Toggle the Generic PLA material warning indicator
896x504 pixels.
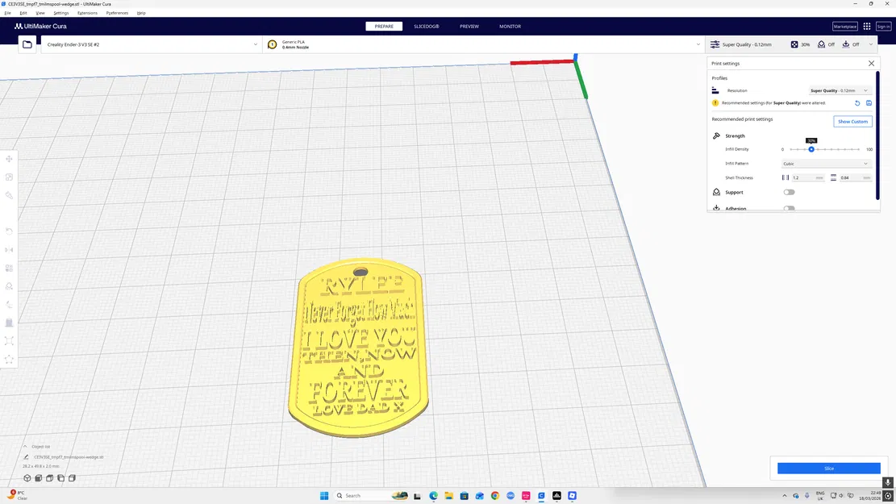[x=272, y=44]
